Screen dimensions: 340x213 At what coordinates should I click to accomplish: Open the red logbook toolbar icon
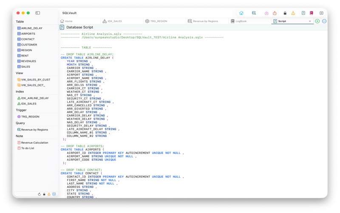[312, 13]
